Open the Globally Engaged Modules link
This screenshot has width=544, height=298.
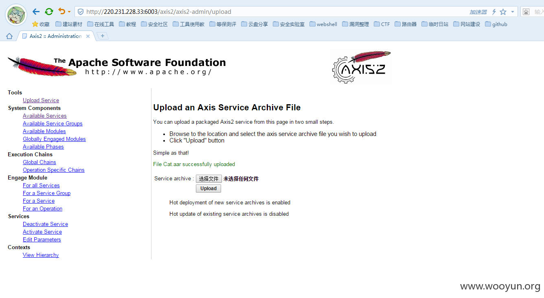(54, 139)
